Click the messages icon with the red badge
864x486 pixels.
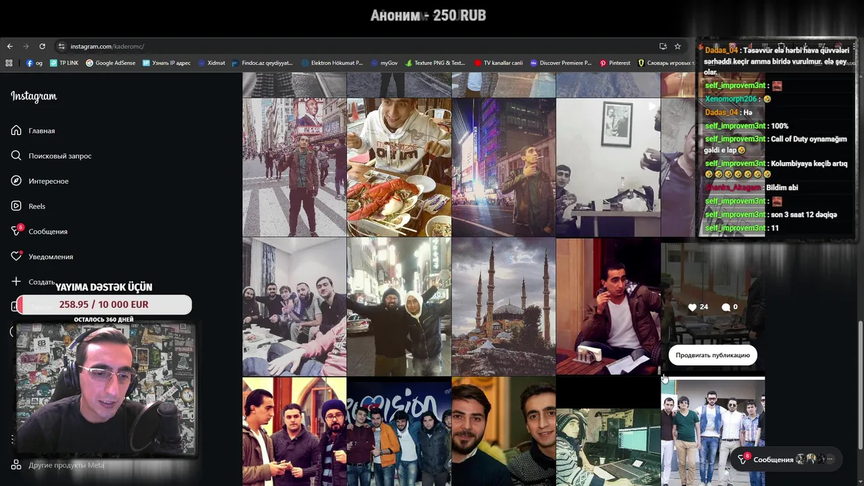(17, 231)
